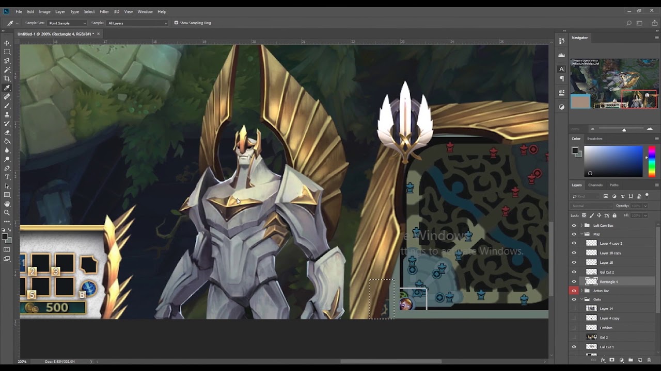Select the Crop tool
Image resolution: width=661 pixels, height=371 pixels.
[7, 79]
